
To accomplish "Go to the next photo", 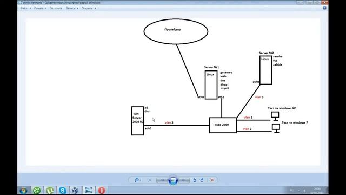I will point(184,180).
